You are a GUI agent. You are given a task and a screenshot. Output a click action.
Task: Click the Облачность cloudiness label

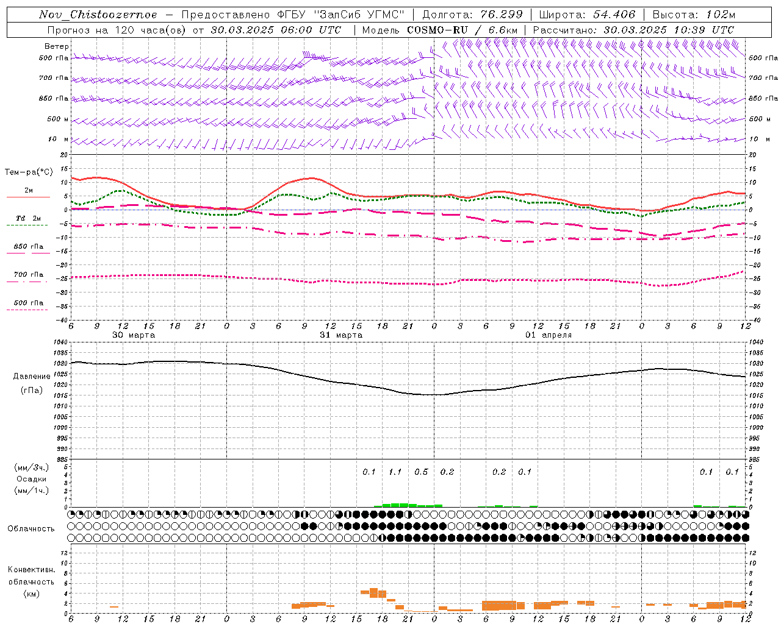point(31,529)
